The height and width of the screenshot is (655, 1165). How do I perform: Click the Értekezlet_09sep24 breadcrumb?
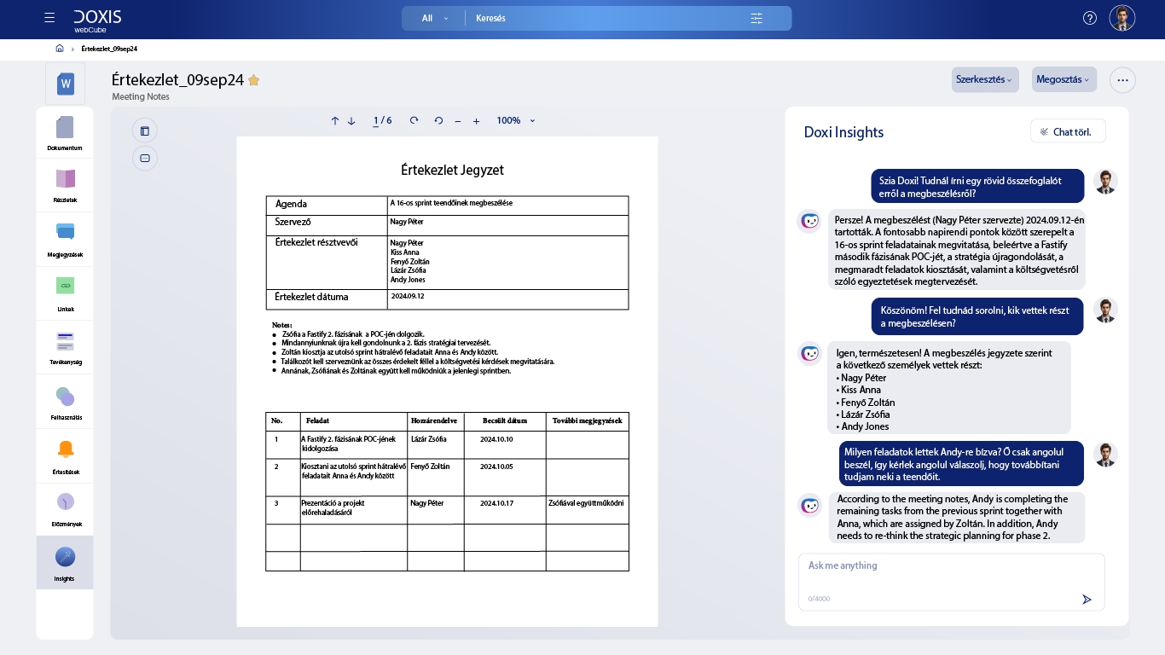(x=109, y=49)
